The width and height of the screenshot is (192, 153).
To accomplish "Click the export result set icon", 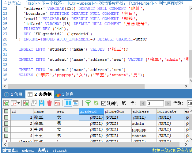I will (x=6, y=103).
